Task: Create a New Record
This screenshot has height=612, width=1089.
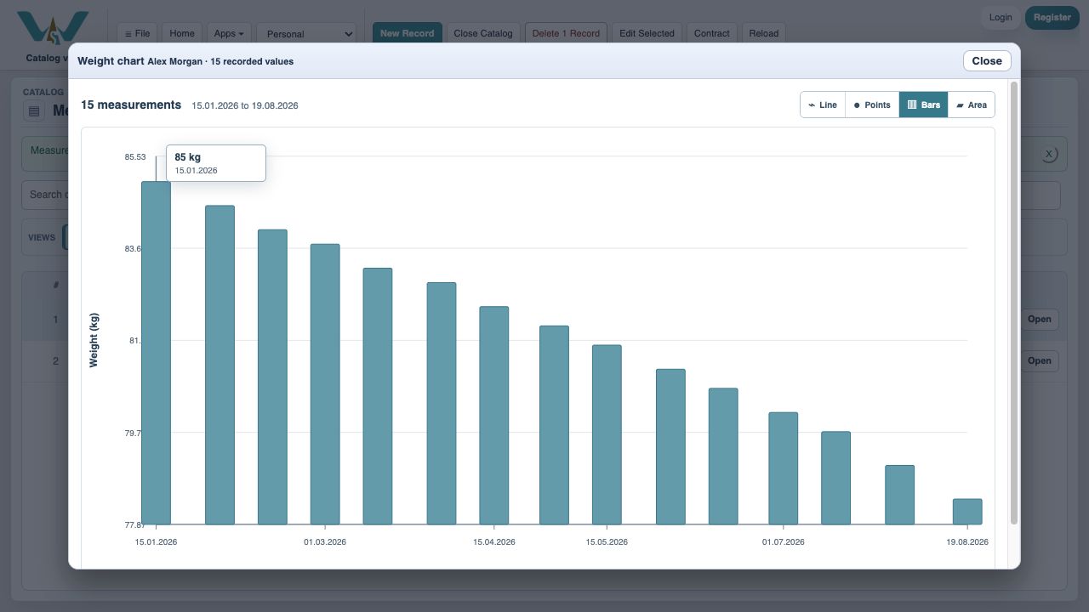Action: pyautogui.click(x=407, y=33)
